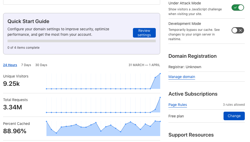This screenshot has height=142, width=250.
Task: Click the Unique Visitors chart peak point
Action: pos(160,74)
